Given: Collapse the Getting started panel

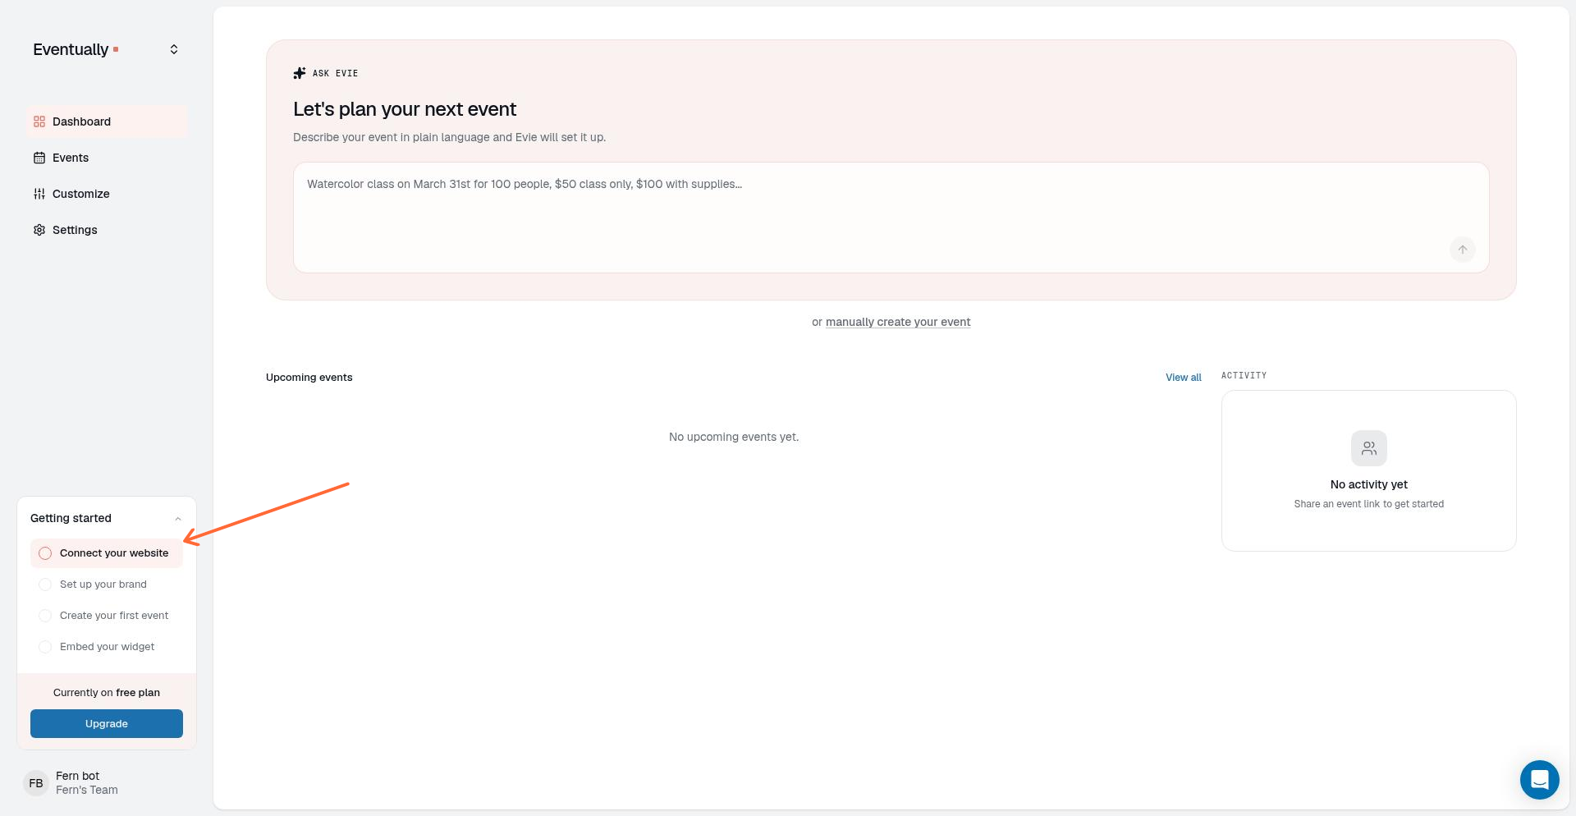Looking at the screenshot, I should point(178,519).
